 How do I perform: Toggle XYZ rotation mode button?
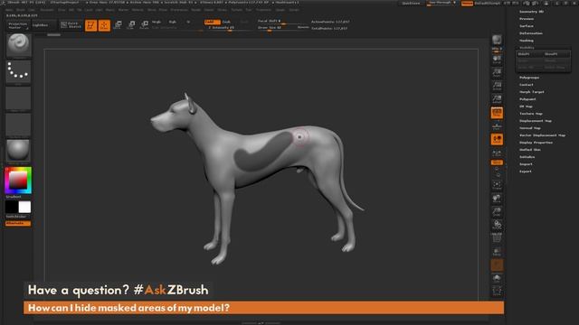click(497, 162)
